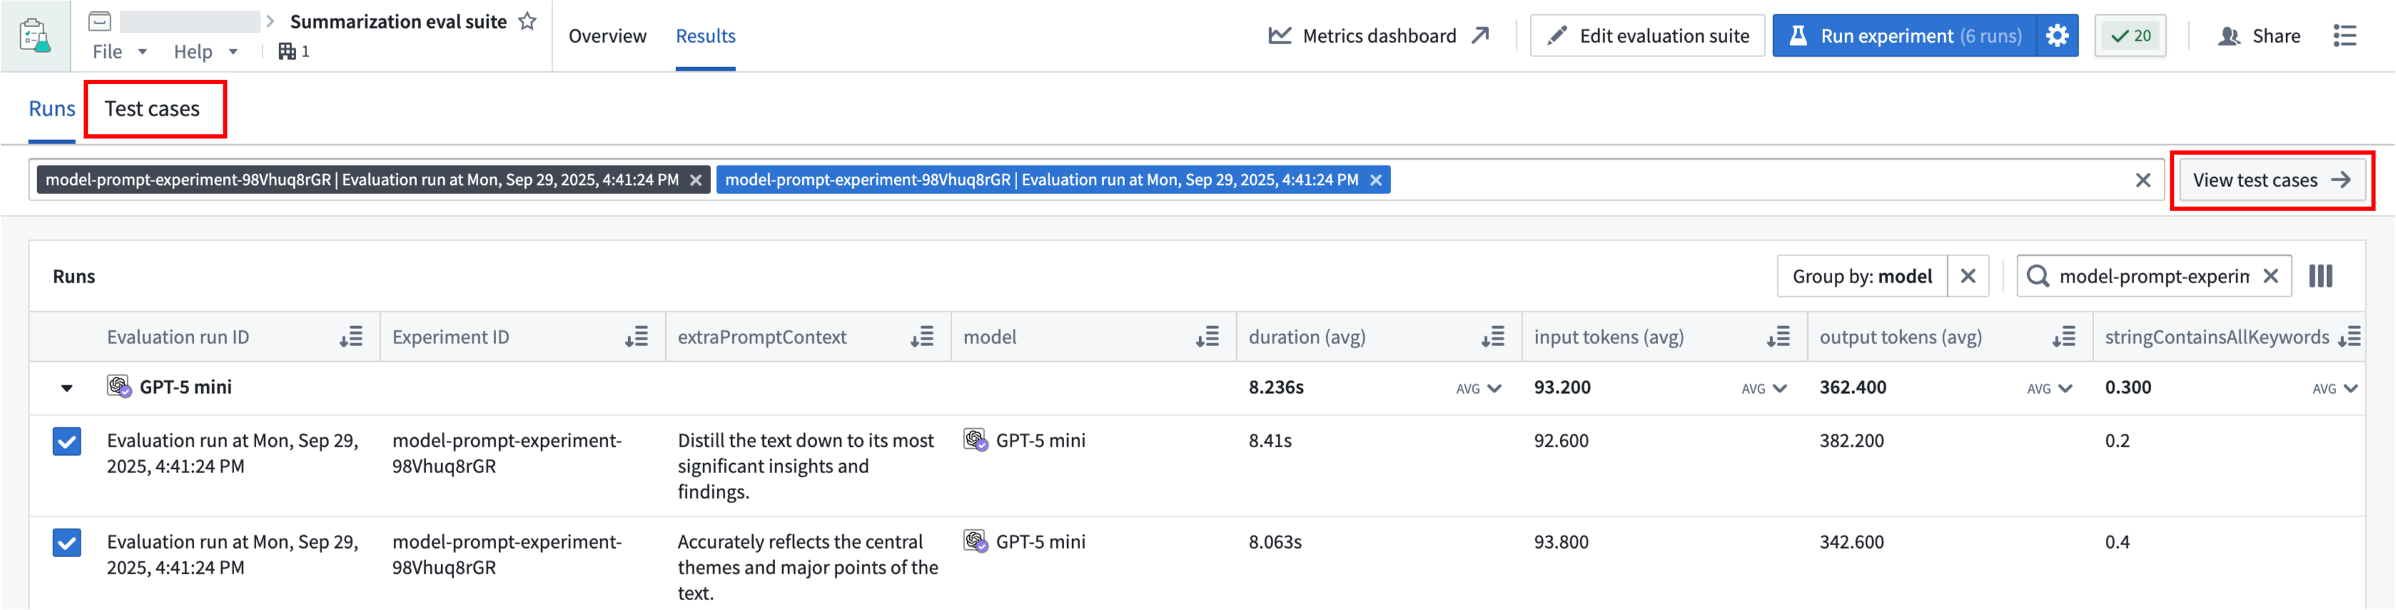This screenshot has width=2396, height=610.
Task: Uncheck the first GPT-5 mini evaluation run
Action: 67,441
